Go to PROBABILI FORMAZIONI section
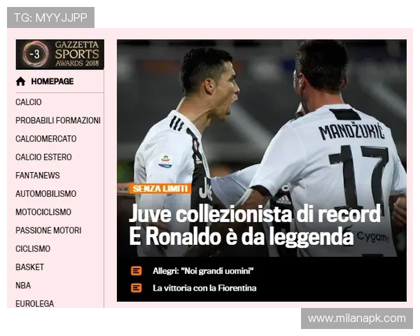 [58, 120]
